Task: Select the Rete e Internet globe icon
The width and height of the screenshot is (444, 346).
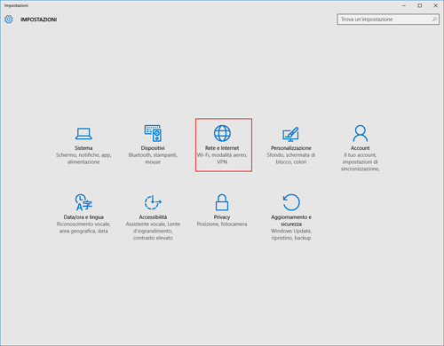Action: [222, 133]
